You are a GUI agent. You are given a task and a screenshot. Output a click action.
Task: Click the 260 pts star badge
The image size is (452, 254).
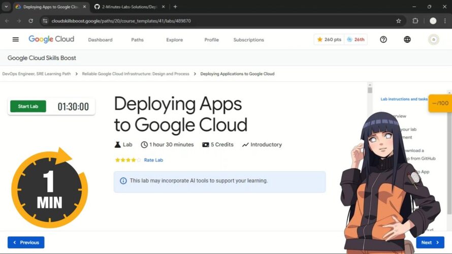pos(329,40)
